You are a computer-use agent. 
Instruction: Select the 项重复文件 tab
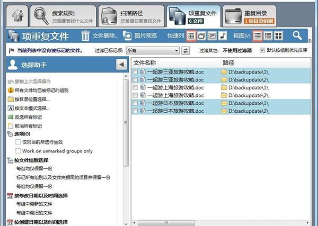click(193, 16)
